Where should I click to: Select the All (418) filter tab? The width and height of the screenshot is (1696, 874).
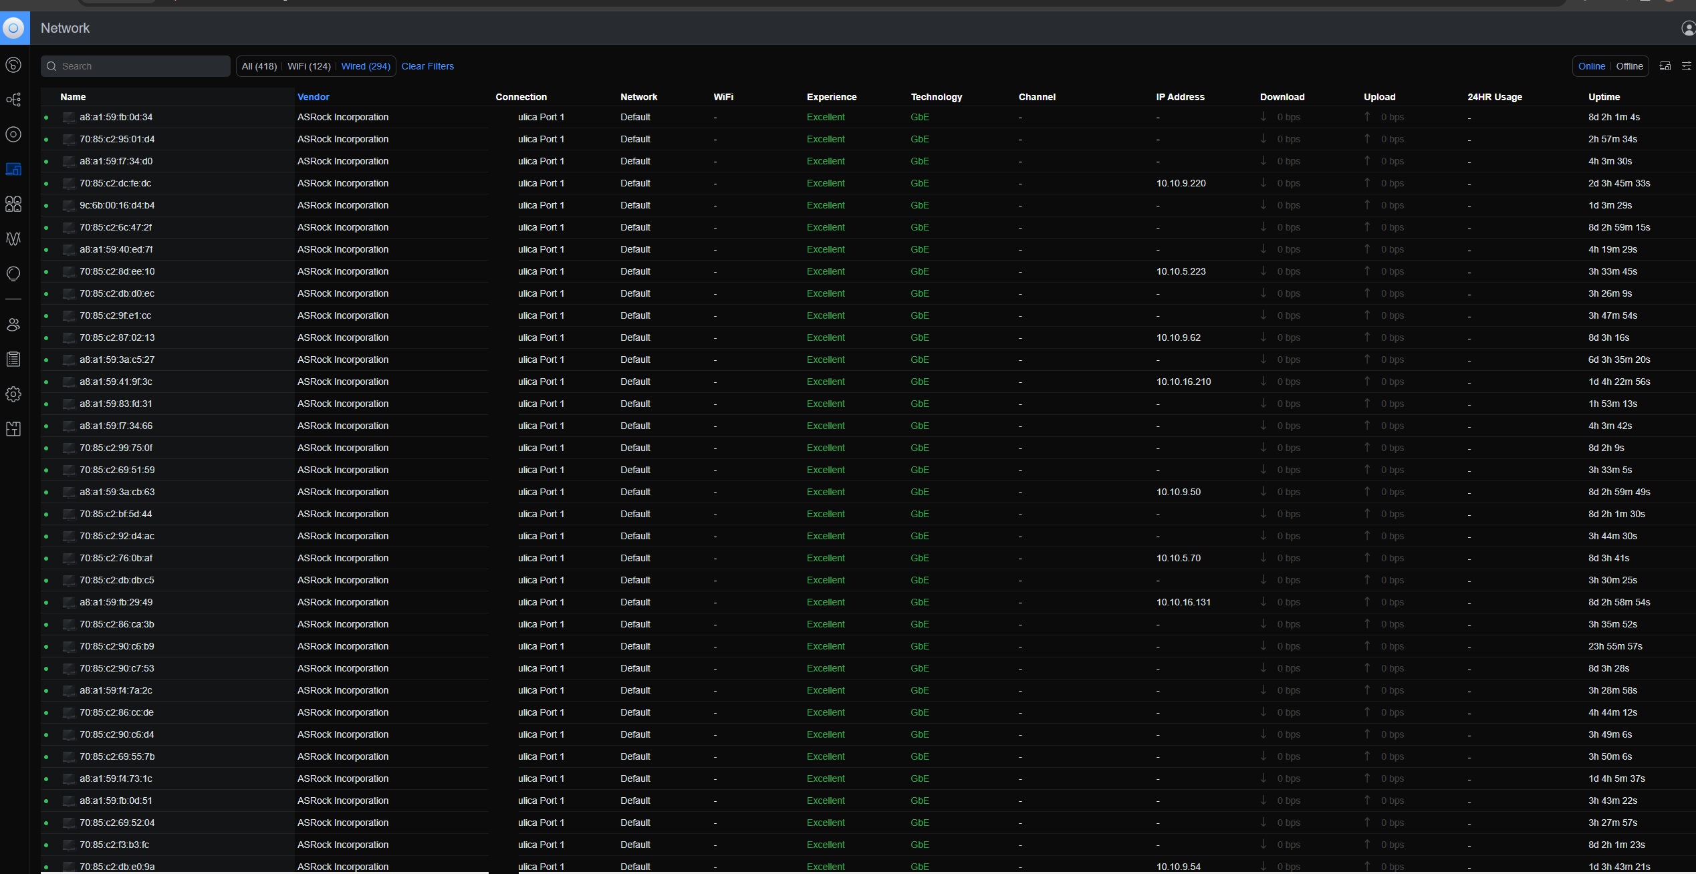click(x=259, y=66)
